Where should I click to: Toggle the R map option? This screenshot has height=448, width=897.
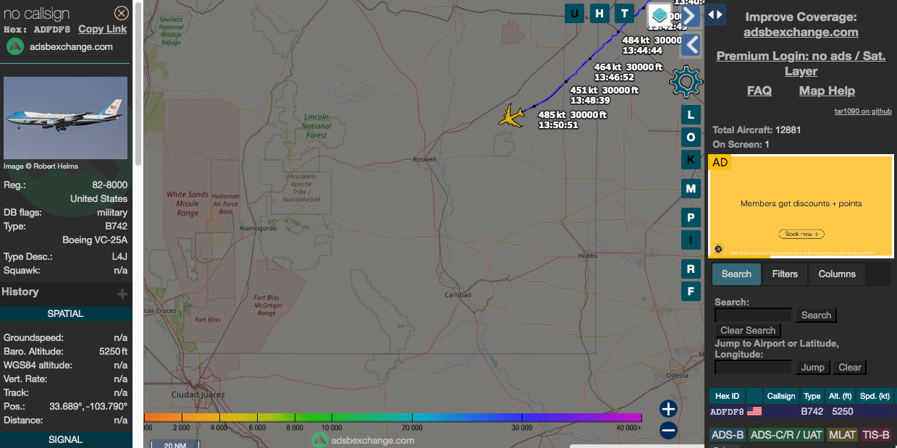(691, 269)
